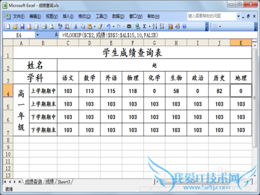Save the workbook with the floppy icon
Viewport: 260px width, 195px height.
click(x=22, y=27)
